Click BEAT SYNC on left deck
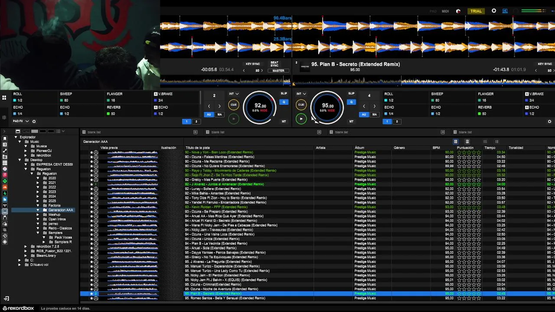The width and height of the screenshot is (555, 312). [274, 64]
